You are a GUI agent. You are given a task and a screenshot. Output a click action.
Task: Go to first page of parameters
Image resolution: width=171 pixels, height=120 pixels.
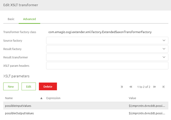coord(122,87)
